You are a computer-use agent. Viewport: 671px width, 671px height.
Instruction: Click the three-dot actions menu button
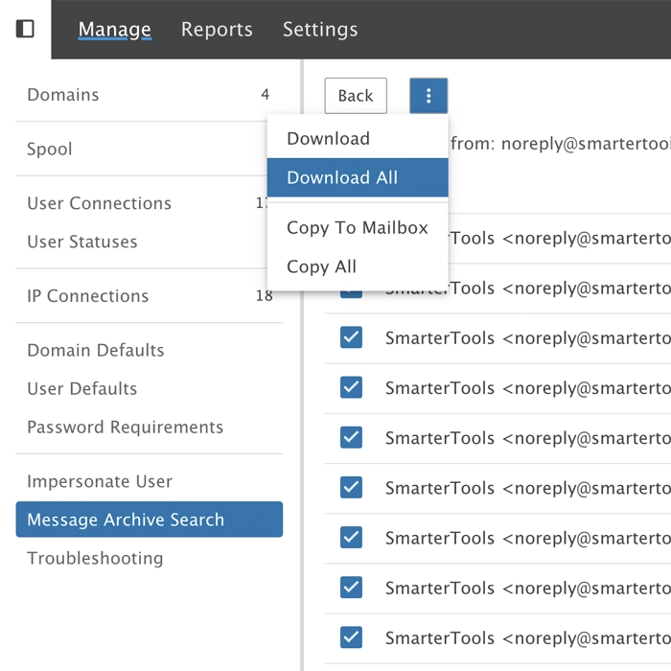428,96
